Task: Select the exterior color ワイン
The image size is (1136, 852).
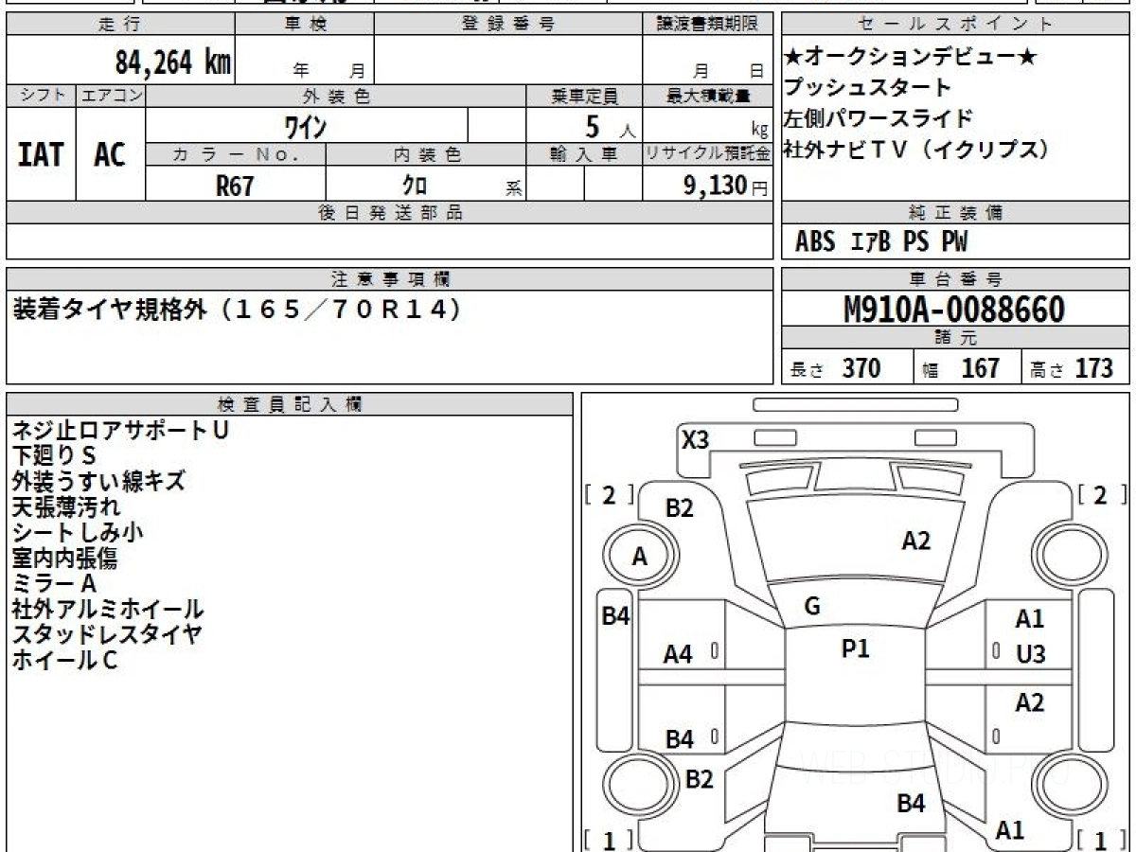Action: click(306, 125)
